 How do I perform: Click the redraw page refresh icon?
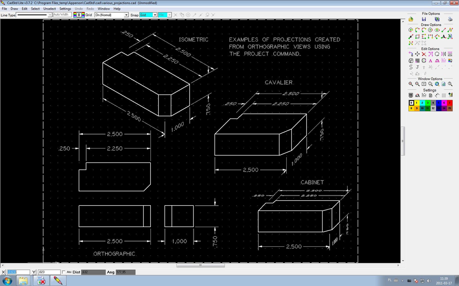pyautogui.click(x=443, y=84)
